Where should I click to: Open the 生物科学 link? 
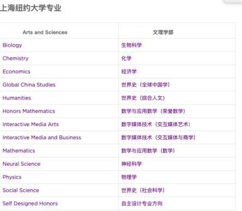click(x=132, y=45)
